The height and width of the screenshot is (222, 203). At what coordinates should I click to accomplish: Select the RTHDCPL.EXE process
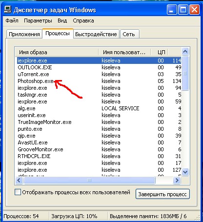99,156
